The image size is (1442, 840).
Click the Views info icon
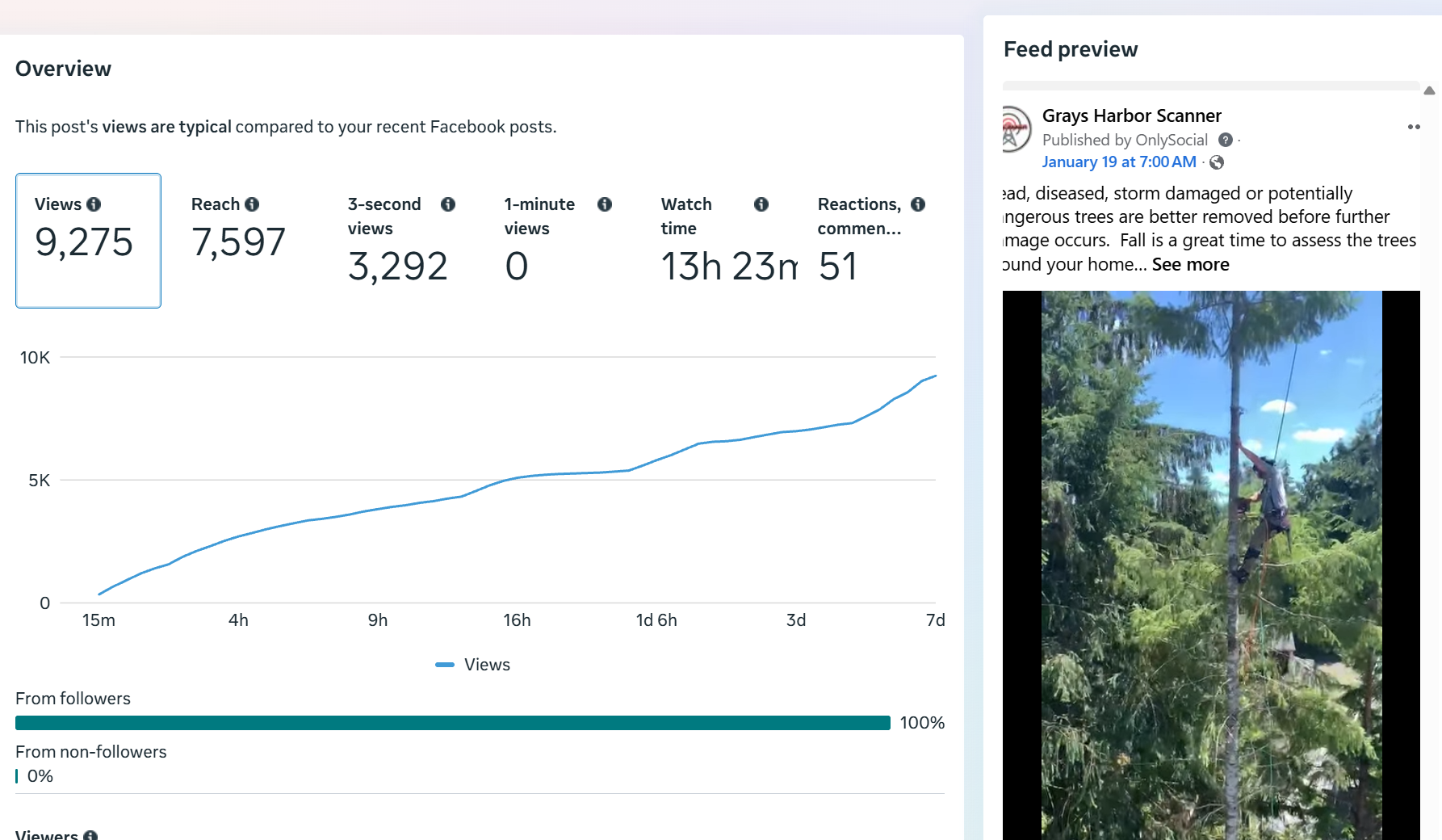pos(94,204)
